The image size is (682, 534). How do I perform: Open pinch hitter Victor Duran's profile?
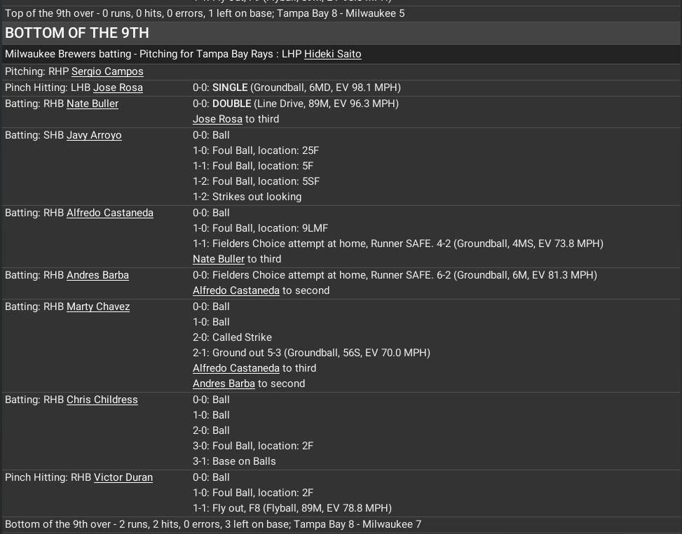[x=123, y=477]
